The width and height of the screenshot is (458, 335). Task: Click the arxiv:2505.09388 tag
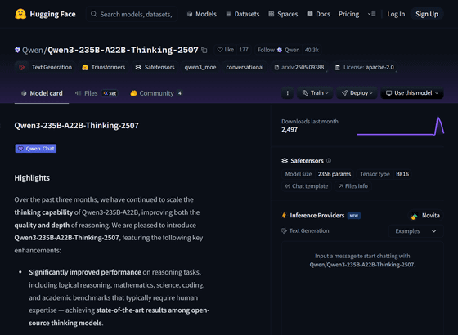coord(299,67)
